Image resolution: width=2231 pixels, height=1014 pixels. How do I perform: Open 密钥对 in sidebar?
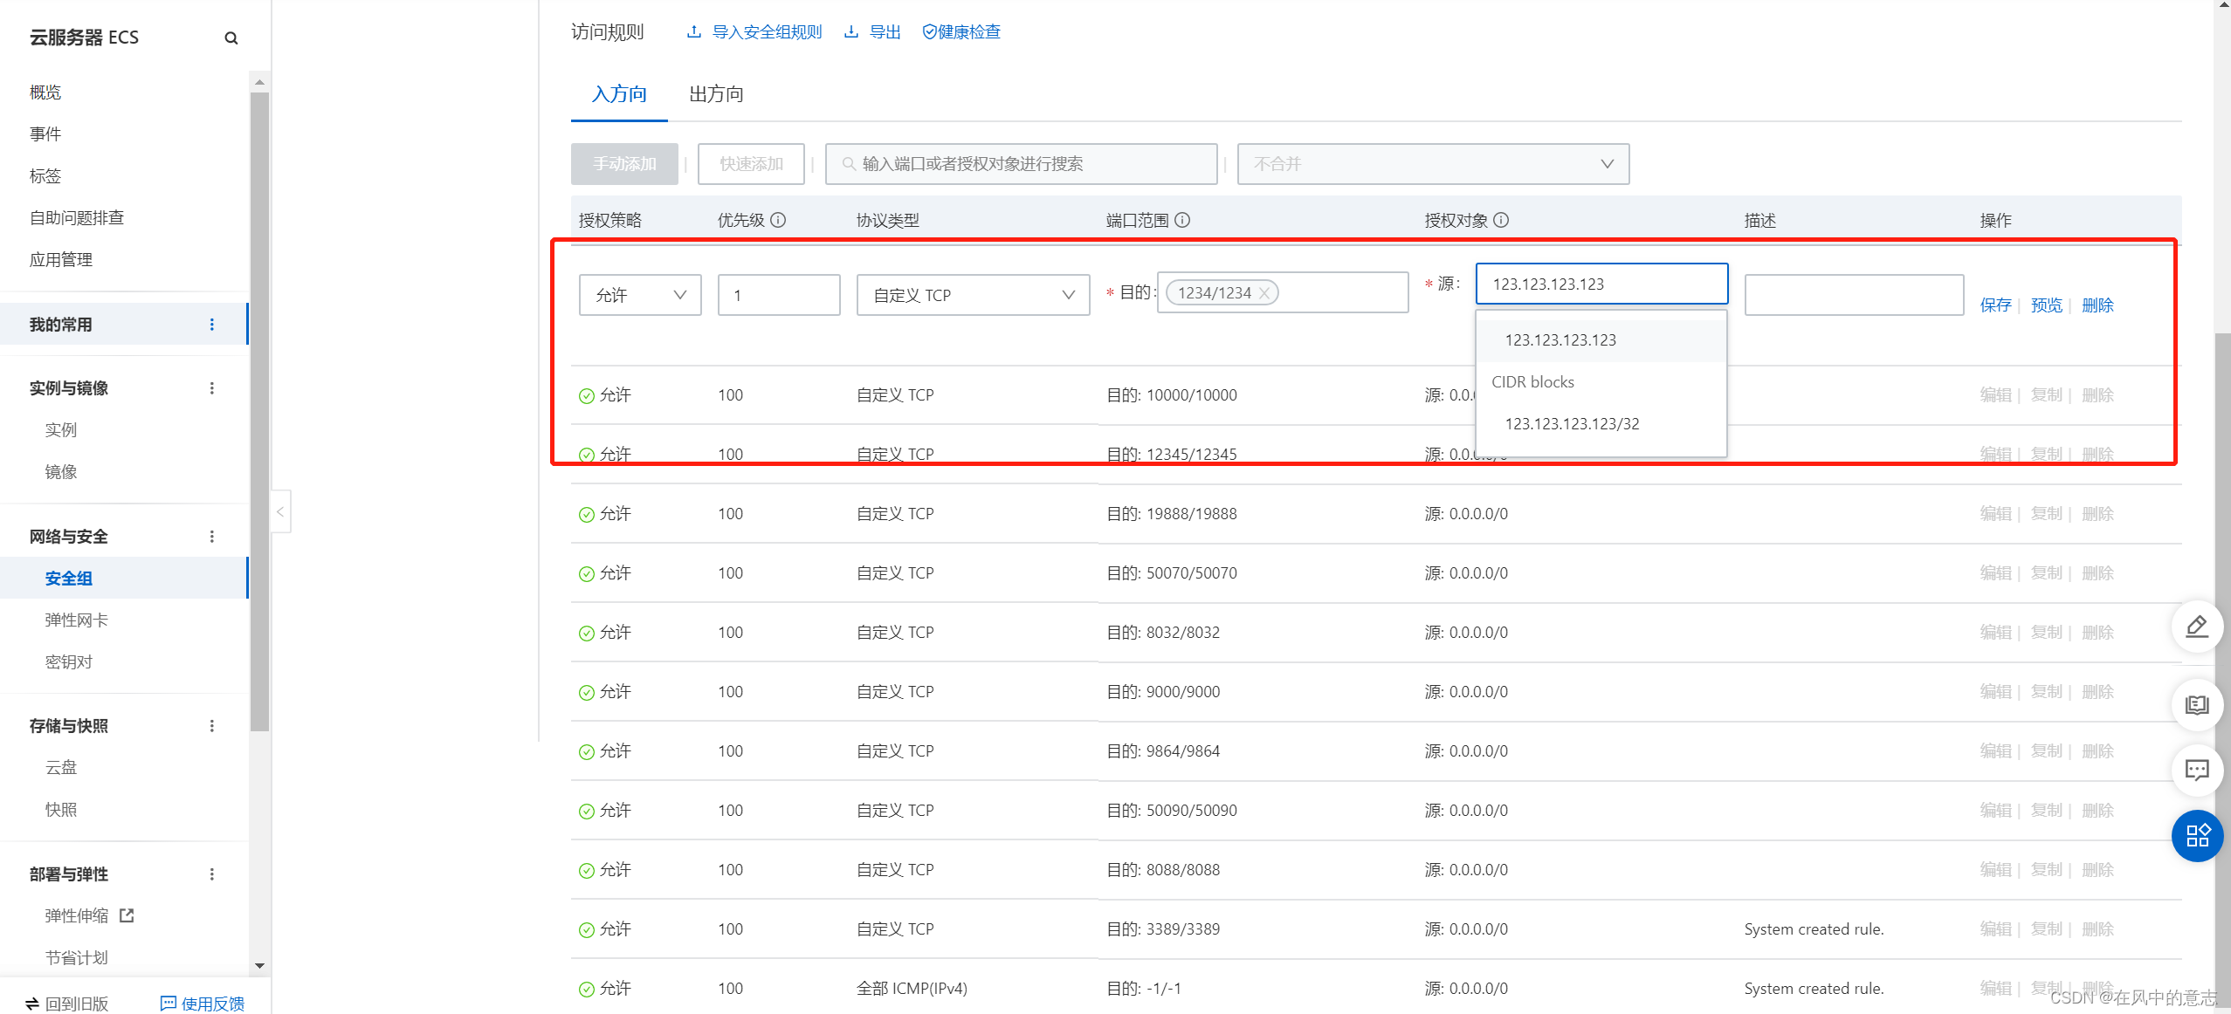coord(69,662)
